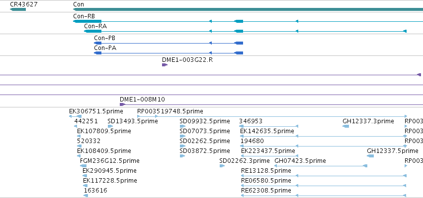
Task: Click the EK142635.5prime feature label
Action: coord(267,131)
